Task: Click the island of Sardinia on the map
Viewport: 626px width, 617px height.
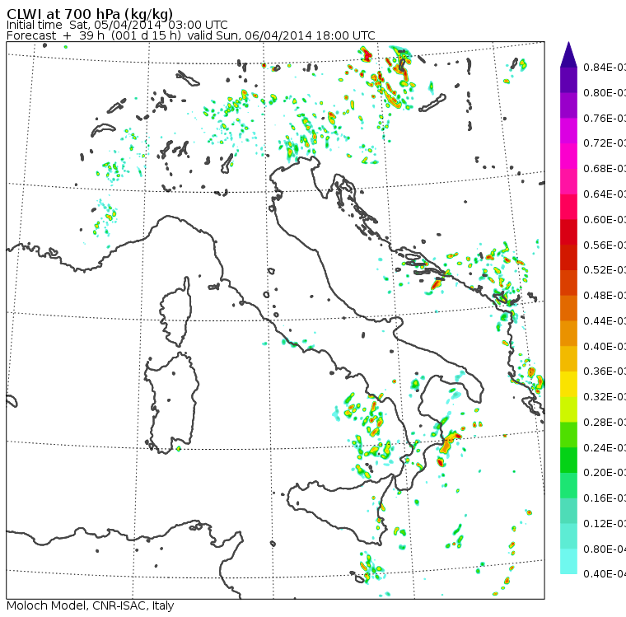Action: [x=171, y=403]
